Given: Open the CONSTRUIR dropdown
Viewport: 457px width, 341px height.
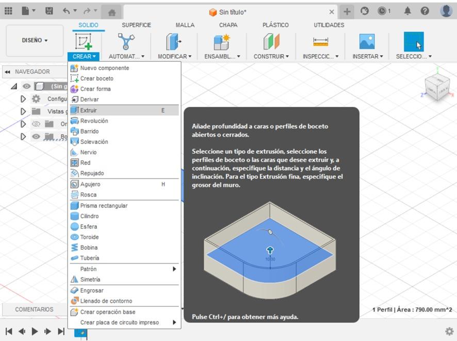Looking at the screenshot, I should [x=271, y=56].
